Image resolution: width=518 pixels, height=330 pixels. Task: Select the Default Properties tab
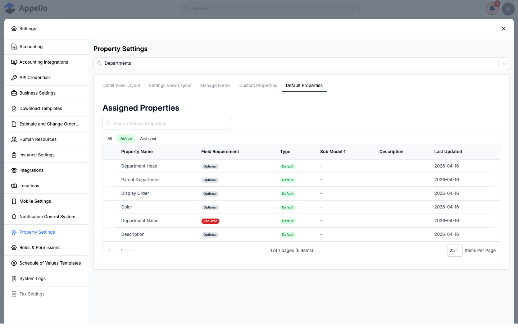pos(304,86)
